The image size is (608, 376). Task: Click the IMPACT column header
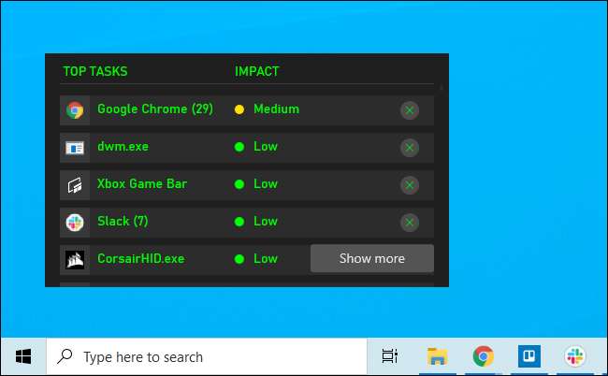coord(256,71)
